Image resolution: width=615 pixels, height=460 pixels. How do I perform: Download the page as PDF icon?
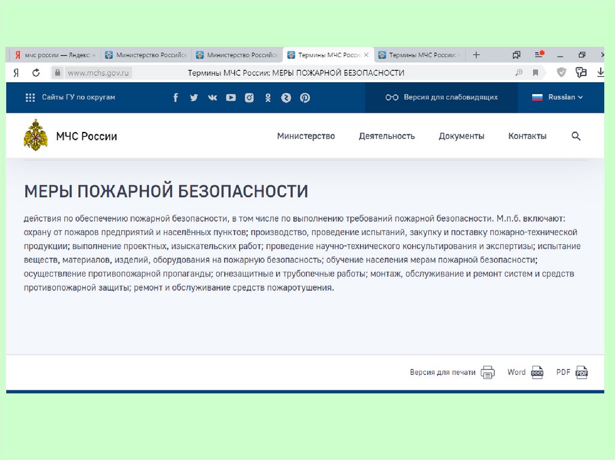pos(581,372)
